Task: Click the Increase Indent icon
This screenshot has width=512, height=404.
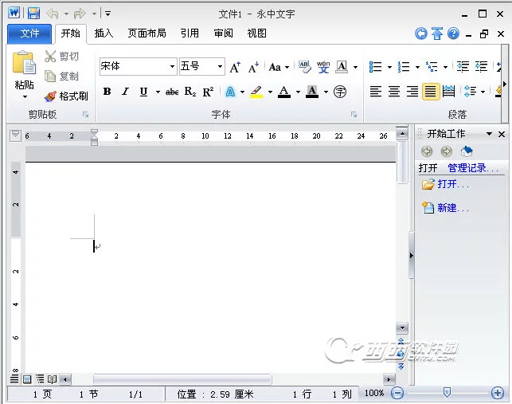Action: pyautogui.click(x=481, y=67)
